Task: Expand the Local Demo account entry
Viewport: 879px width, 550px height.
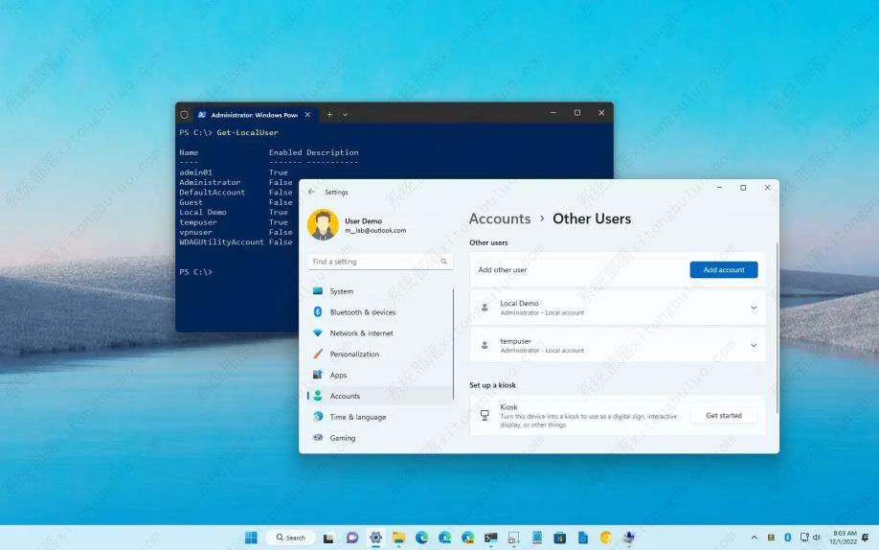Action: pos(753,308)
